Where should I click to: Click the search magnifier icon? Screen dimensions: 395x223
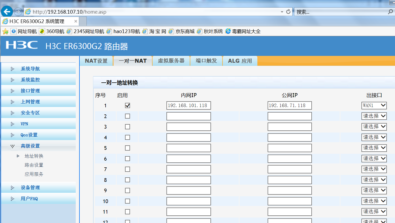pos(390,12)
